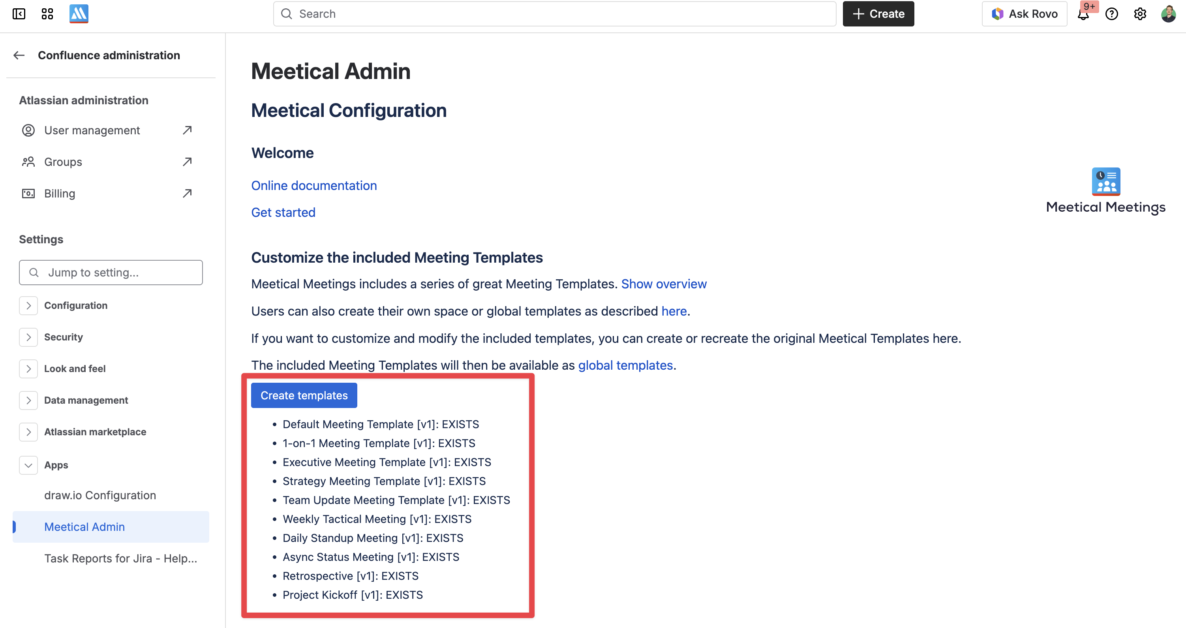The image size is (1186, 628).
Task: Open Groups external link arrow
Action: (187, 162)
